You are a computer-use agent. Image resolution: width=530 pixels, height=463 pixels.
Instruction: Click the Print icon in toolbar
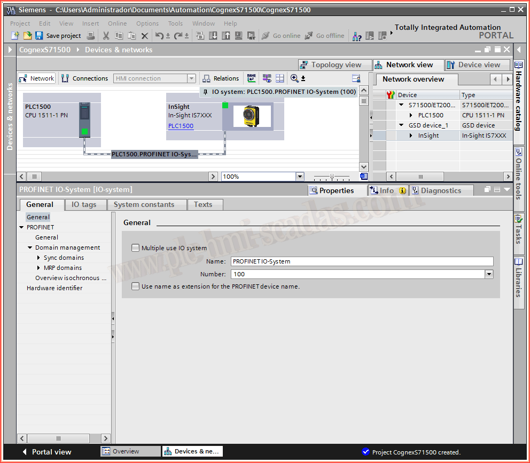pos(91,36)
